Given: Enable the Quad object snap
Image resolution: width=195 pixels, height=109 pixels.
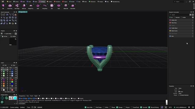Looking at the screenshot, I should click(56, 98).
